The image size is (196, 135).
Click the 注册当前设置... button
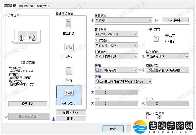pyautogui.click(x=29, y=116)
